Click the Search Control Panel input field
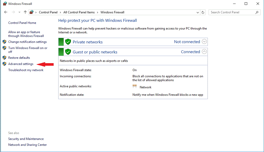This screenshot has height=152, width=264. pyautogui.click(x=232, y=12)
